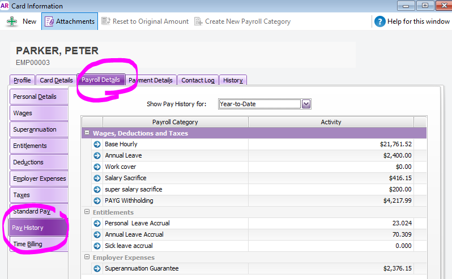Collapse the Entitlements section
The image size is (452, 279).
click(x=87, y=212)
